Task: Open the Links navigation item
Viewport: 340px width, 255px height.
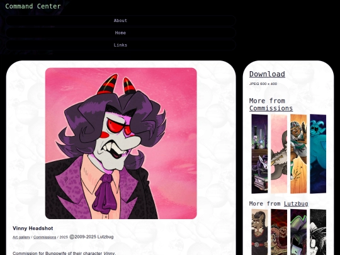Action: [120, 45]
